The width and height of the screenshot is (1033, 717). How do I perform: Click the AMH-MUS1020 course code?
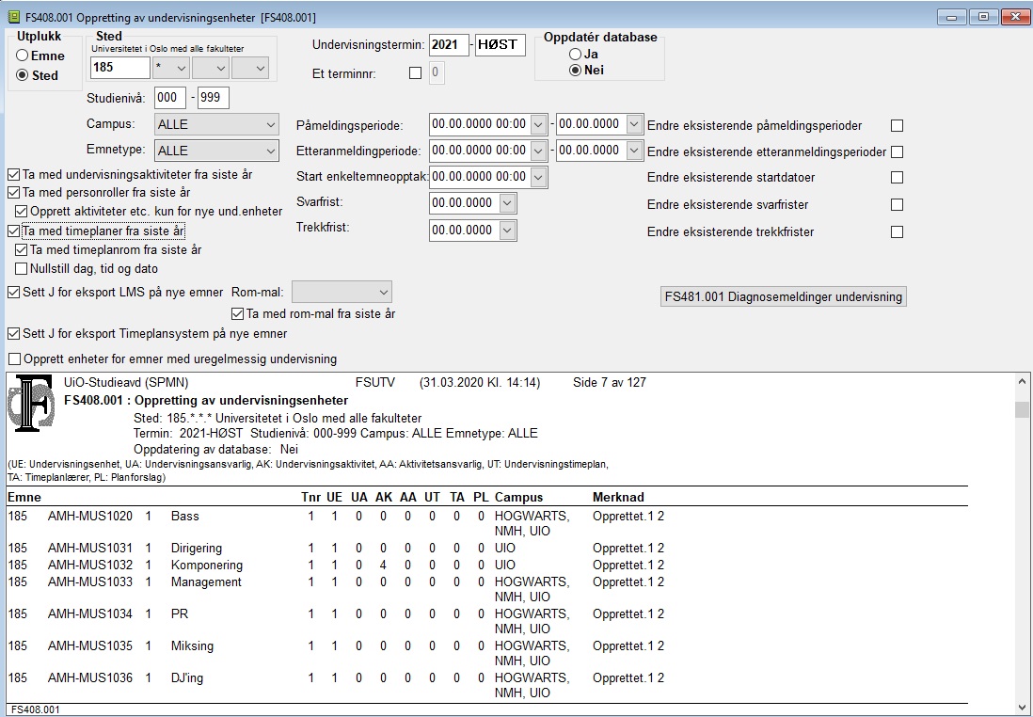[90, 516]
